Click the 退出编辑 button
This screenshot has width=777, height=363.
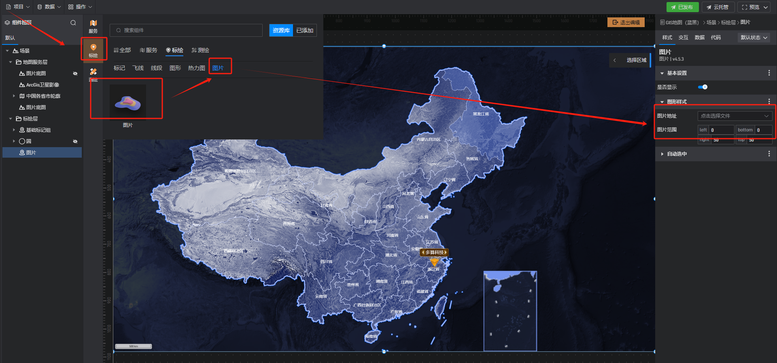pyautogui.click(x=626, y=22)
